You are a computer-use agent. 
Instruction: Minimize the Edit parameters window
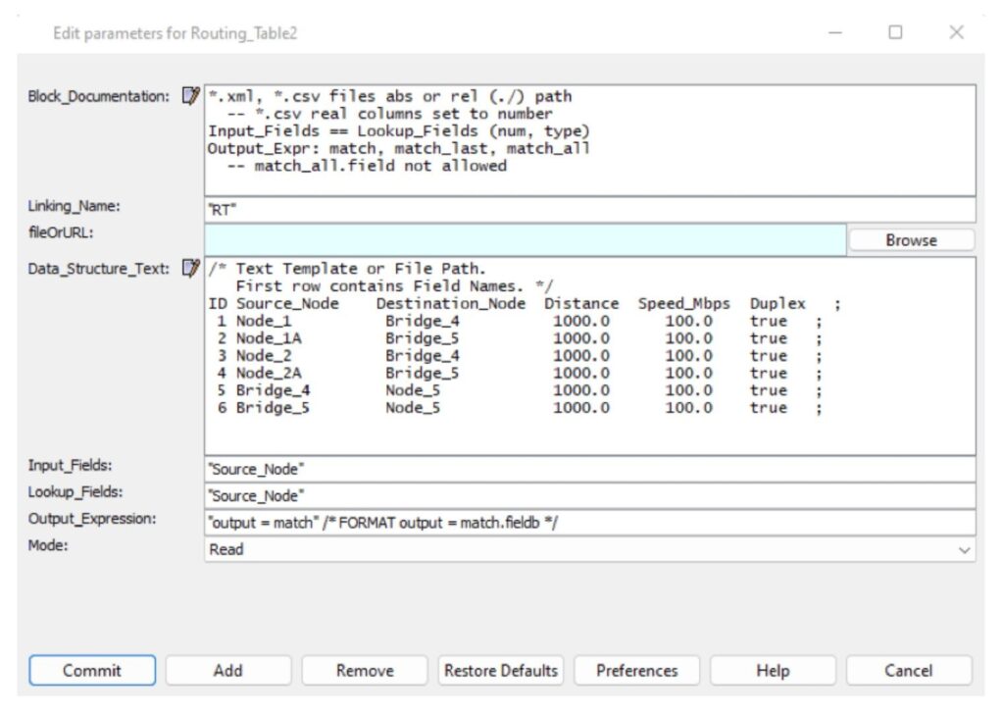[835, 32]
